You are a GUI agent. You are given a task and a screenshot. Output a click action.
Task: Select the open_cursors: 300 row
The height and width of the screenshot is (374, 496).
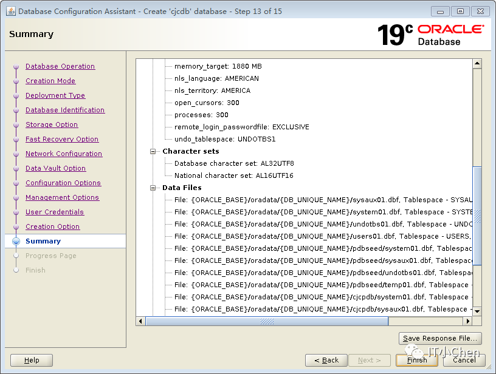(207, 103)
